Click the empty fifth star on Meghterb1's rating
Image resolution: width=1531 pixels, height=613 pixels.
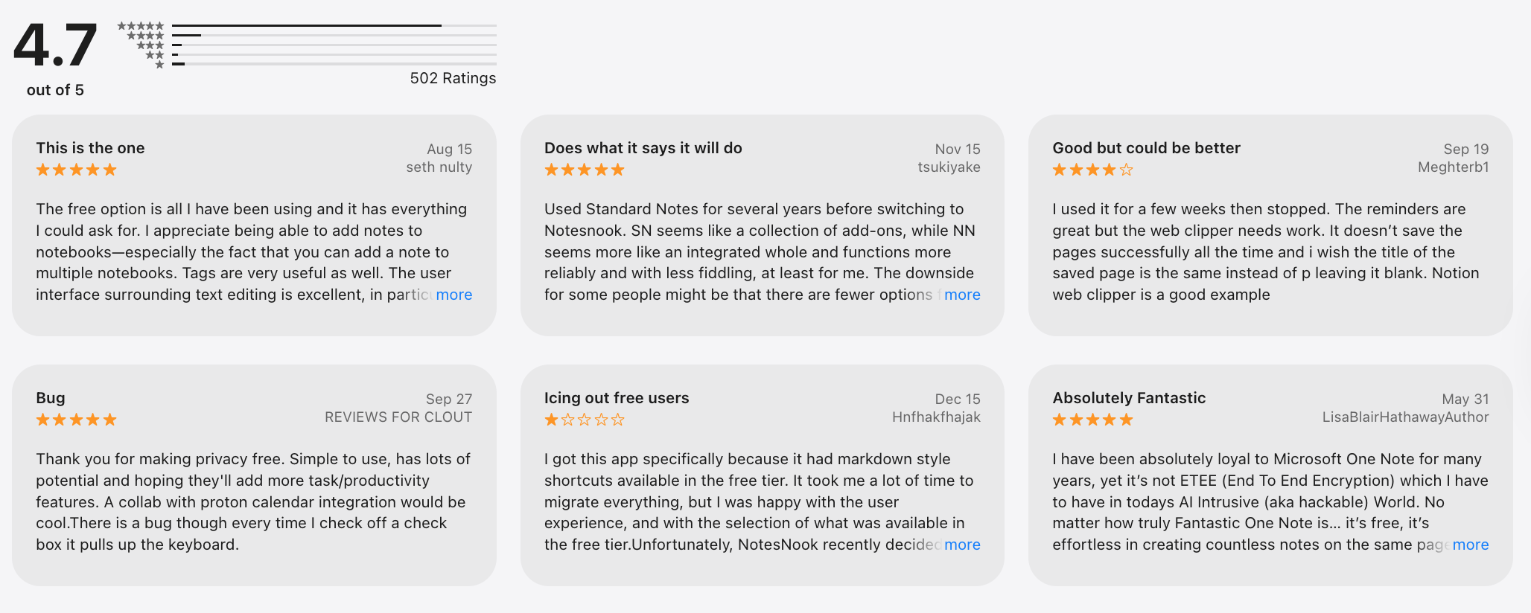1128,170
